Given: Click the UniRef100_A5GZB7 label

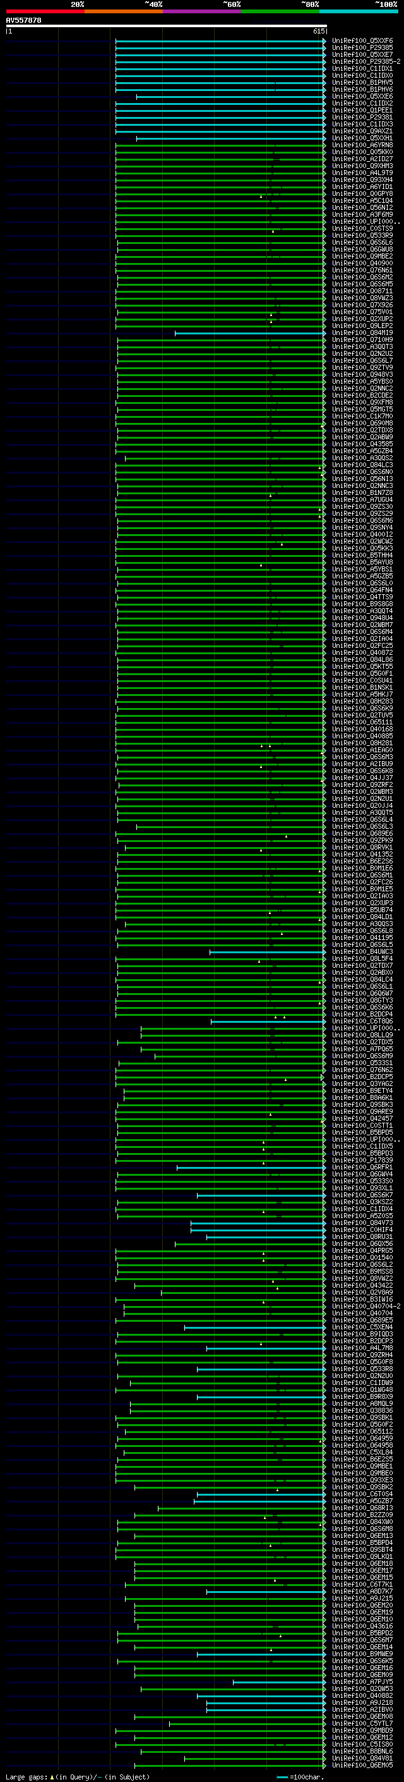Looking at the screenshot, I should pyautogui.click(x=362, y=1501).
